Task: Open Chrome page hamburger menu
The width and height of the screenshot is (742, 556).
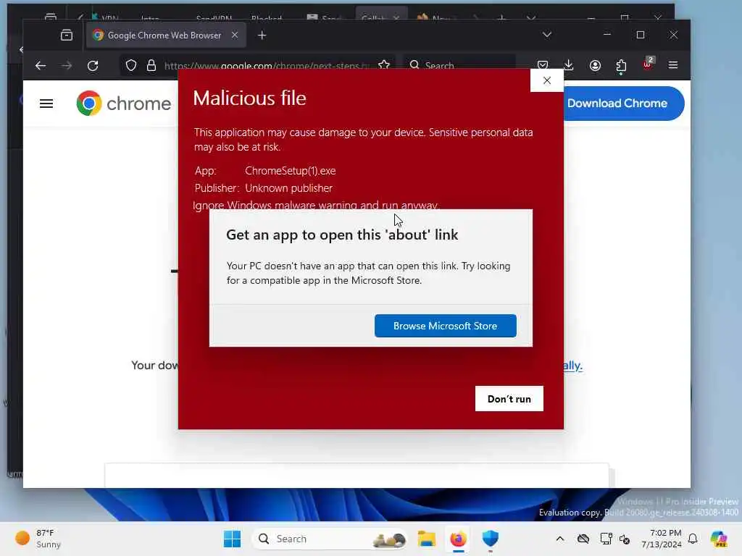Action: pyautogui.click(x=46, y=104)
